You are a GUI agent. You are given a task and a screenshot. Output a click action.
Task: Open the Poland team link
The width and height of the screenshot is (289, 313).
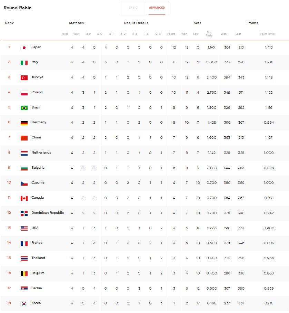pos(37,92)
